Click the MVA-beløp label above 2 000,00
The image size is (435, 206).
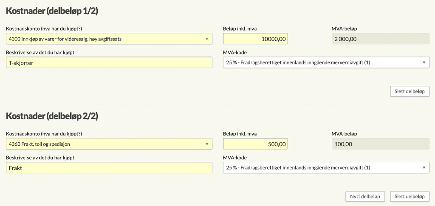344,28
